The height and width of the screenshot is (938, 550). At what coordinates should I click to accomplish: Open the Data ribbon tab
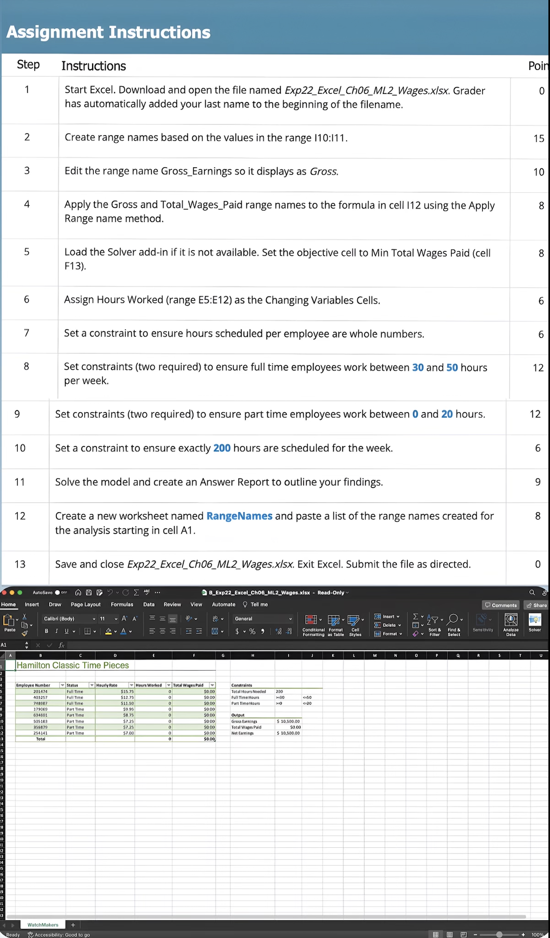pyautogui.click(x=149, y=604)
